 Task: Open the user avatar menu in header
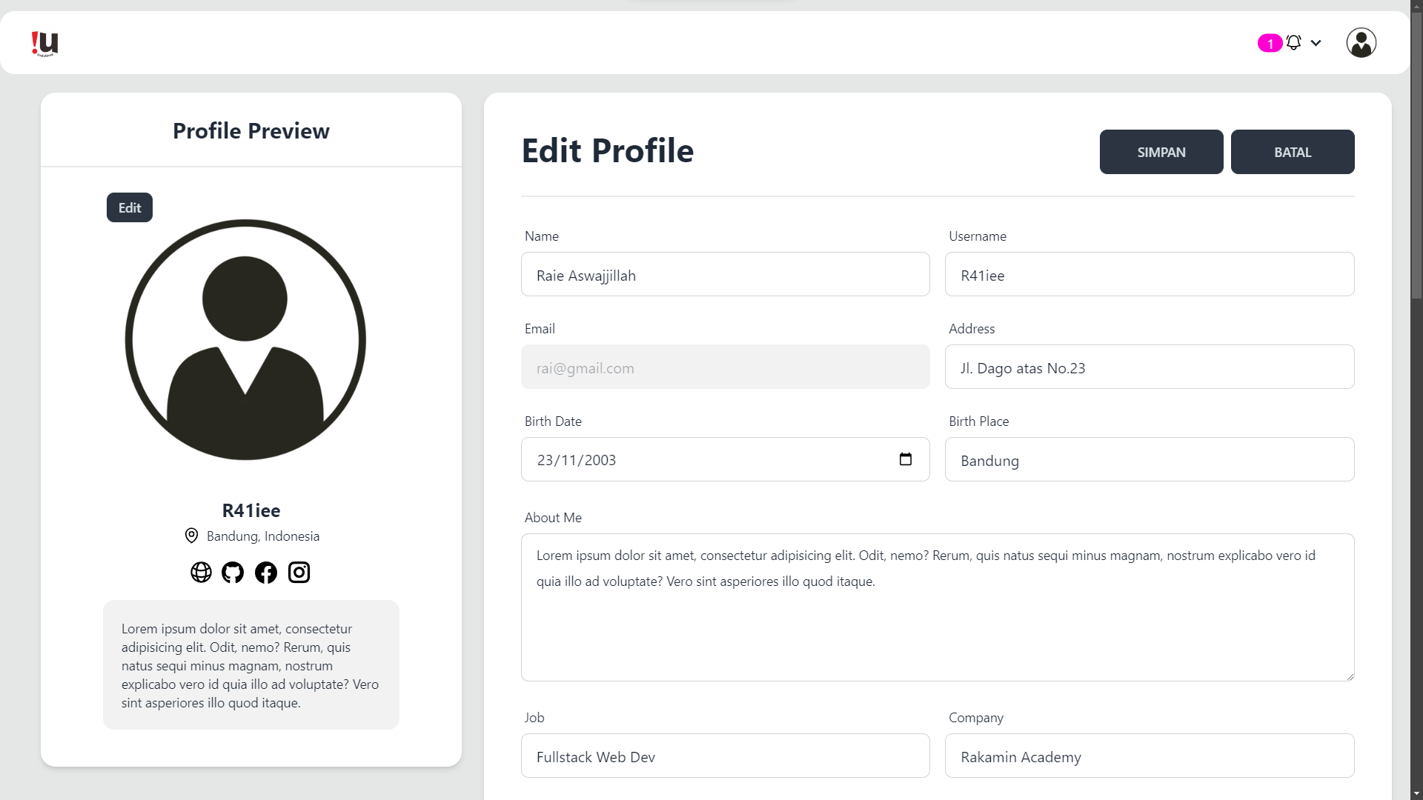coord(1361,43)
